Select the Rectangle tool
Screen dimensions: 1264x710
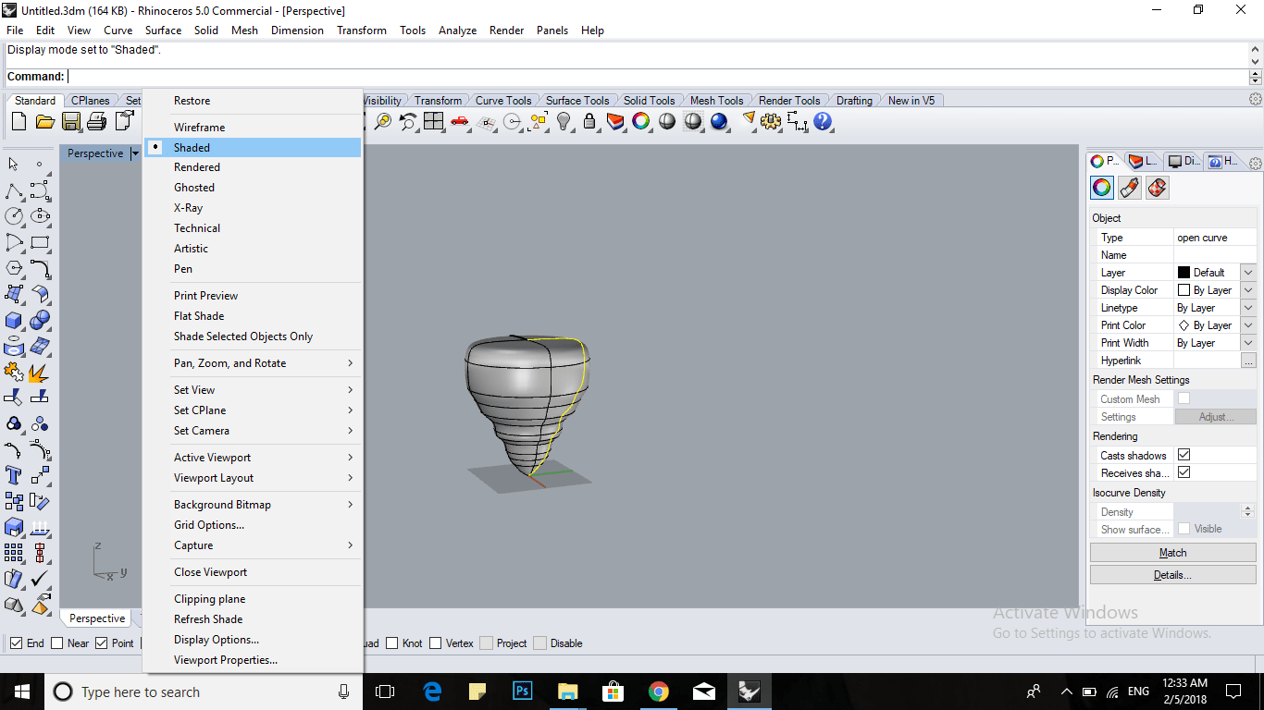[x=40, y=243]
